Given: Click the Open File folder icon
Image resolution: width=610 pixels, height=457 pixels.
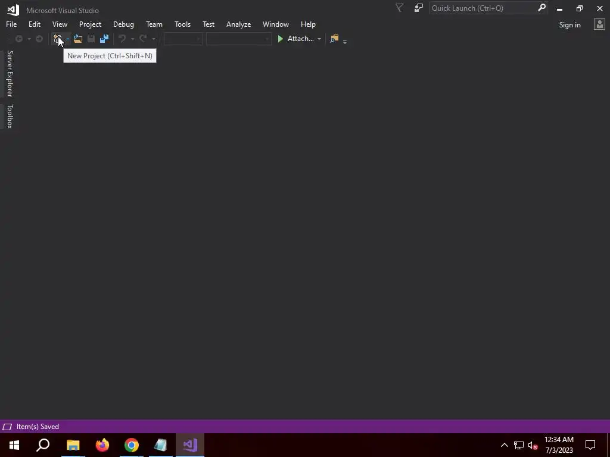Looking at the screenshot, I should tap(78, 39).
